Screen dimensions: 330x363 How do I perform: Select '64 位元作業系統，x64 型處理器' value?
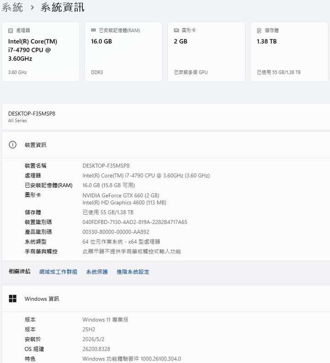(121, 242)
